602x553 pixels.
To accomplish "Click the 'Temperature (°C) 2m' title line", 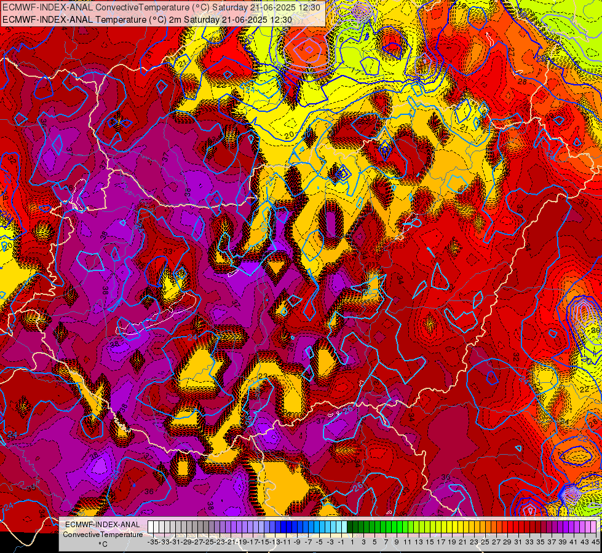I will click(x=147, y=20).
